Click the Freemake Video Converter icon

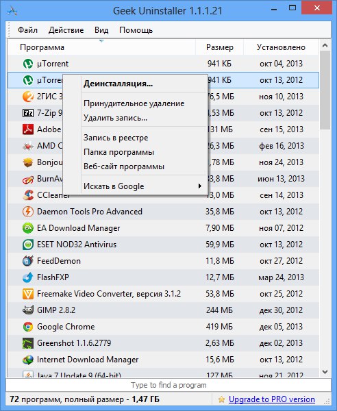tap(28, 294)
